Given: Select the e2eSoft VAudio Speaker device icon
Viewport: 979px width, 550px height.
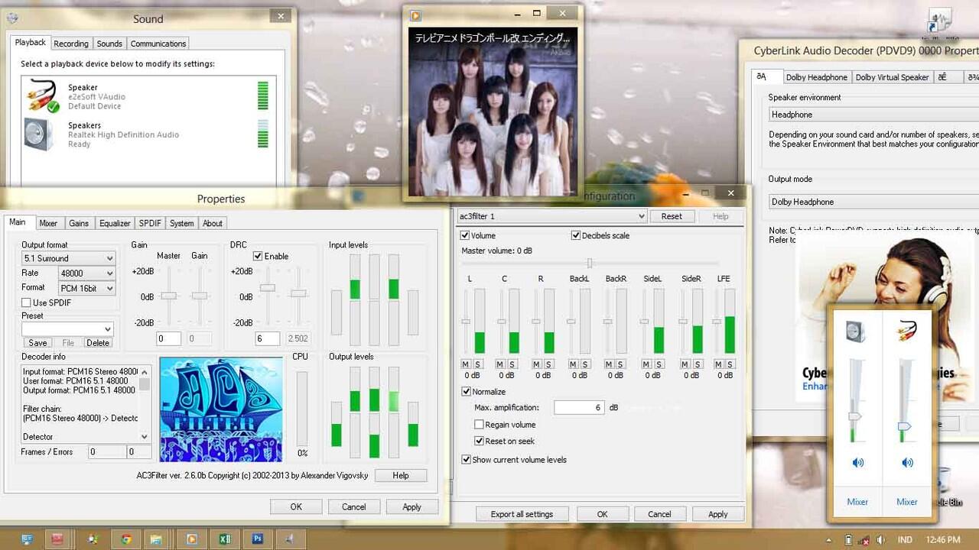Looking at the screenshot, I should [x=42, y=95].
